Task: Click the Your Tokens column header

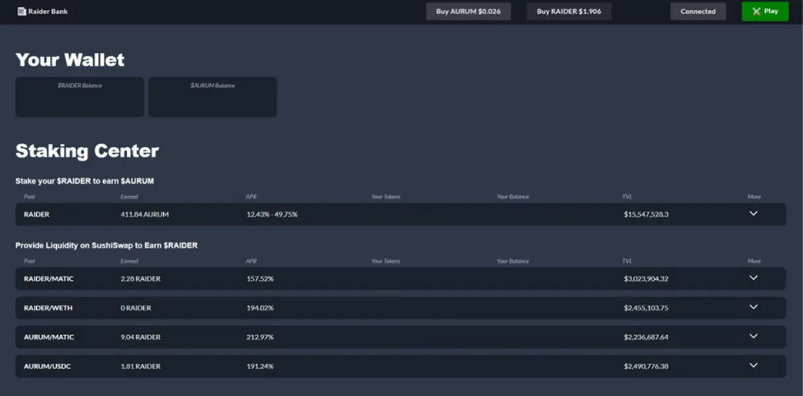Action: 385,196
